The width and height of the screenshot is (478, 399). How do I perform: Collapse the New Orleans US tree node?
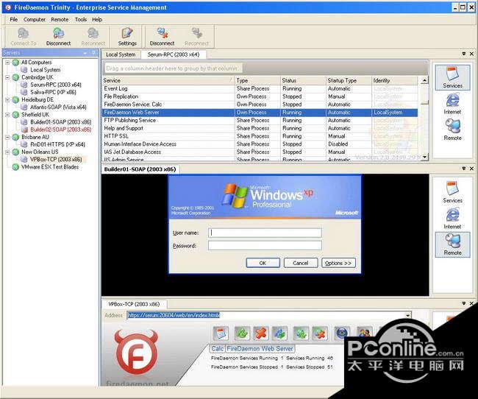7,152
